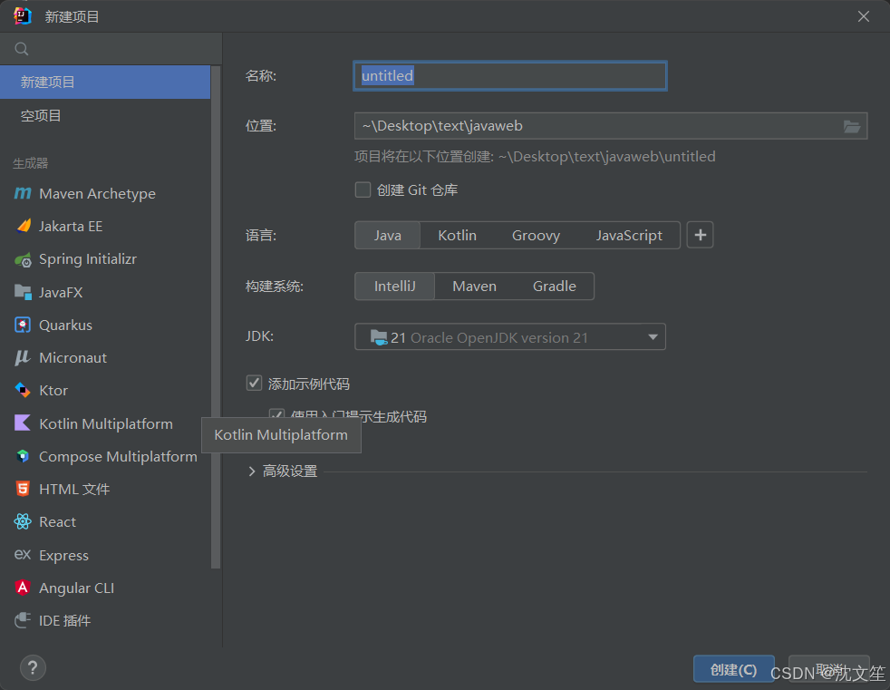Image resolution: width=890 pixels, height=690 pixels.
Task: Select JavaScript as the language
Action: [629, 235]
